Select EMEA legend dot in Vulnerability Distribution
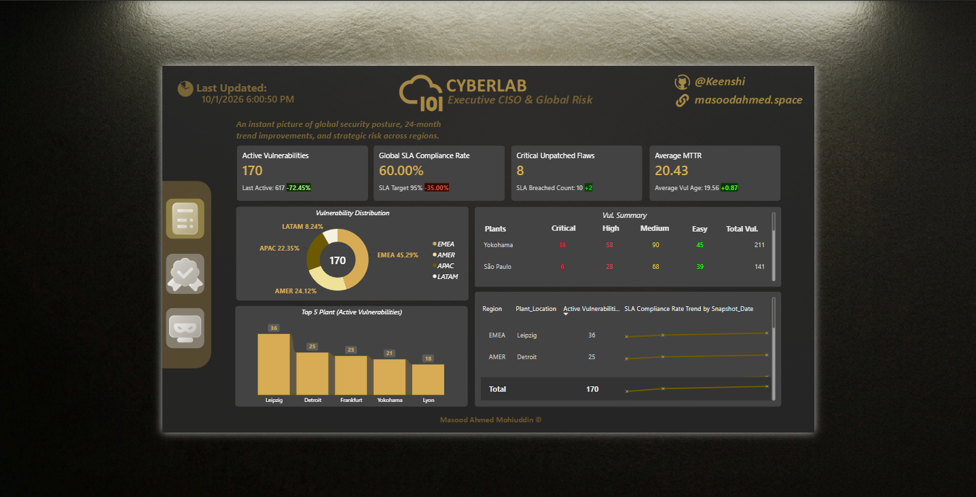 tap(435, 244)
